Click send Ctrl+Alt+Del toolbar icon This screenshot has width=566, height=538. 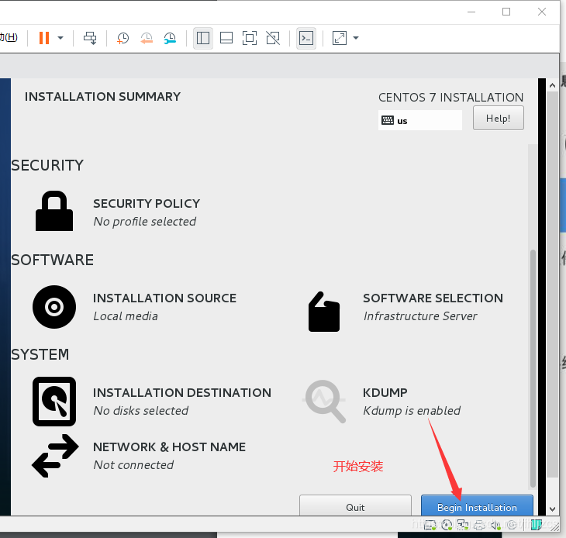[90, 38]
